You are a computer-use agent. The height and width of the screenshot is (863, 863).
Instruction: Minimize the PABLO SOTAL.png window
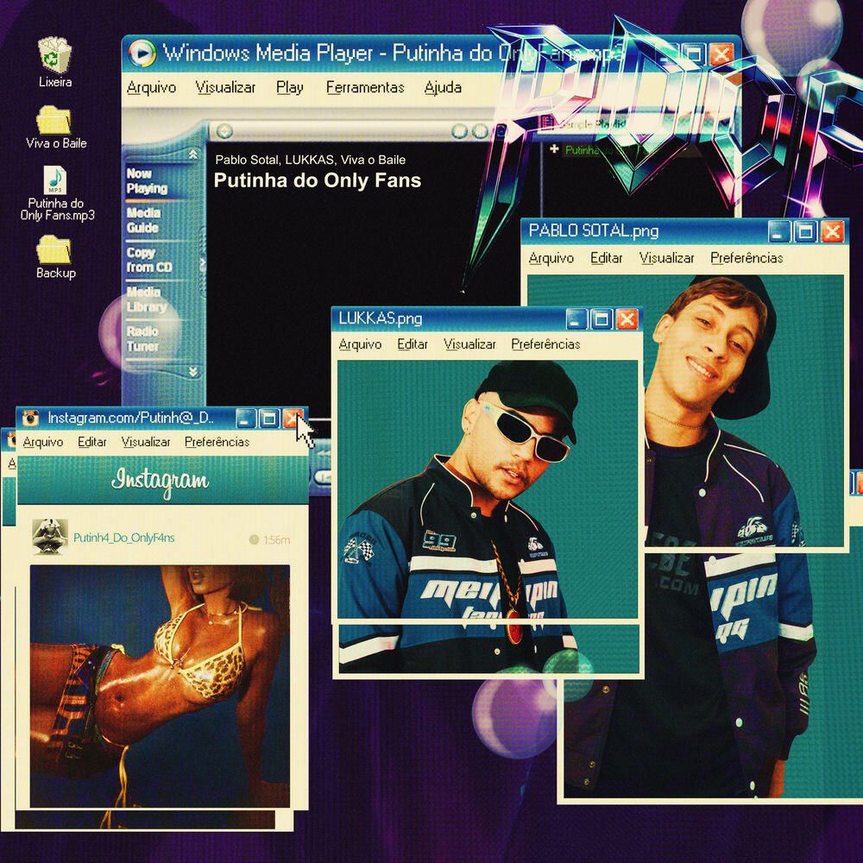[x=779, y=231]
